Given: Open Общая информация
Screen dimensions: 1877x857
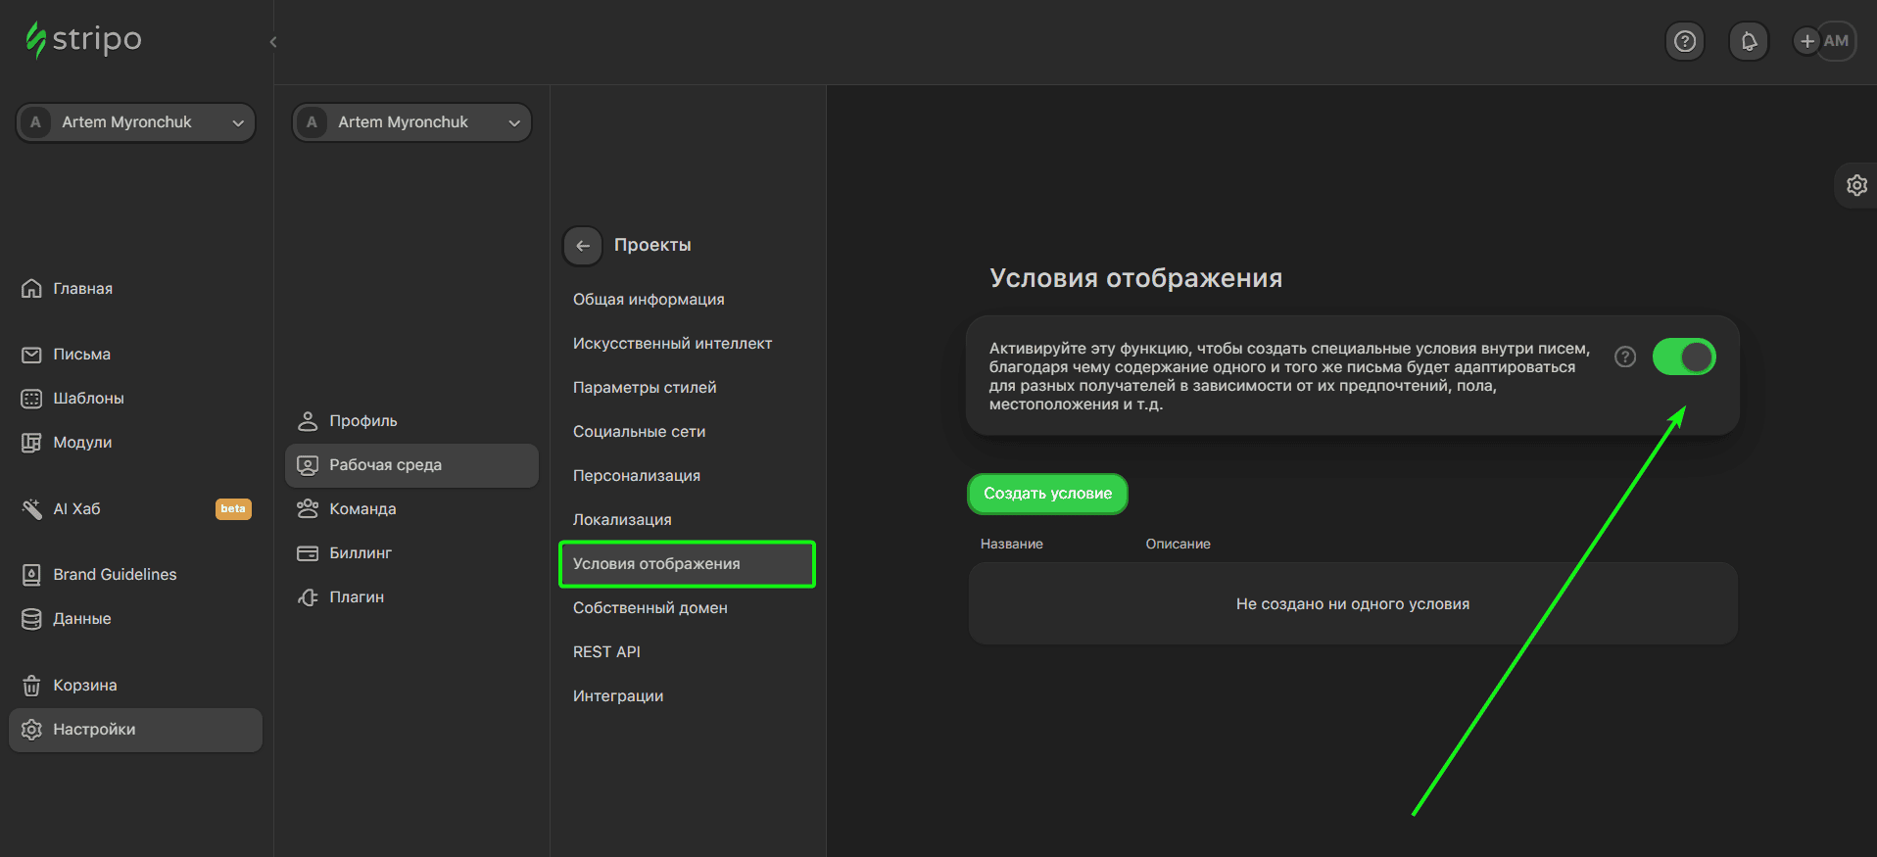Looking at the screenshot, I should click(649, 300).
